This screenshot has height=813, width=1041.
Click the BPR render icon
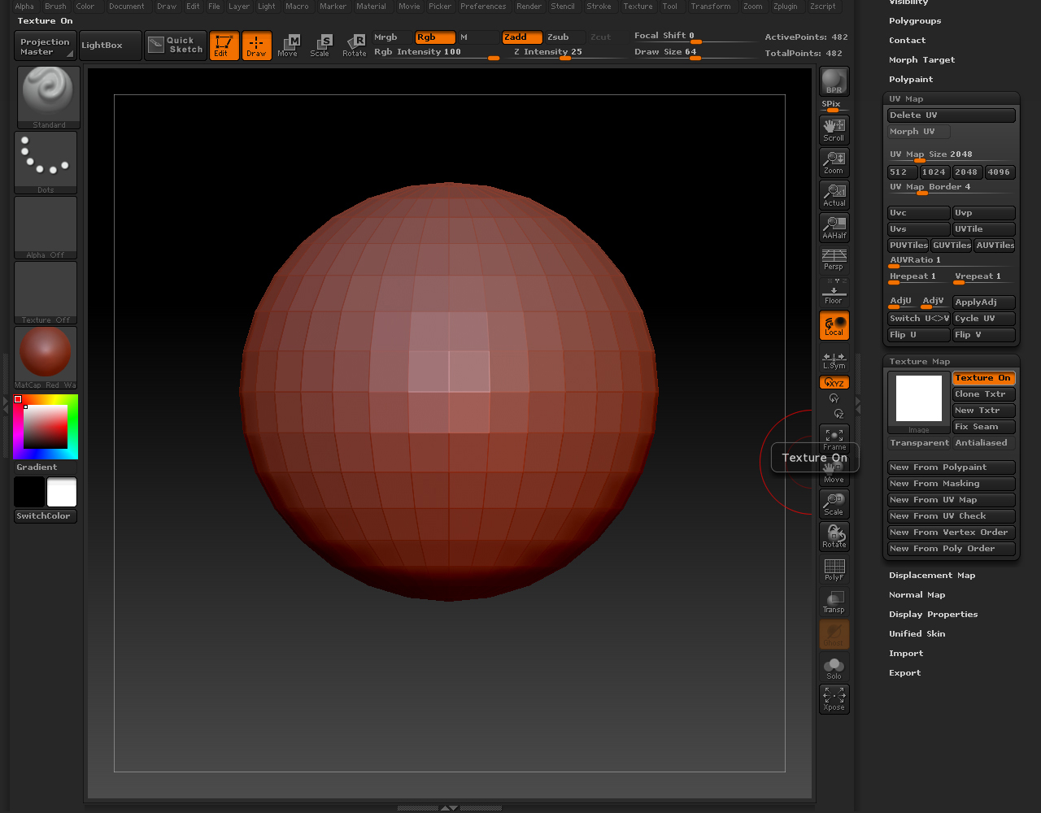click(x=834, y=81)
